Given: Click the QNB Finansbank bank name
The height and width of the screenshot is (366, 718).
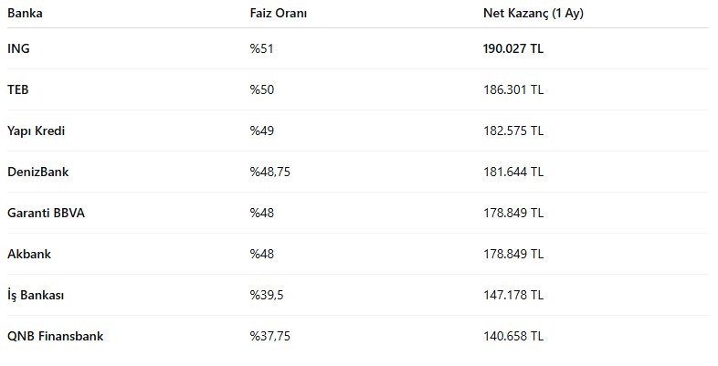Looking at the screenshot, I should 56,336.
